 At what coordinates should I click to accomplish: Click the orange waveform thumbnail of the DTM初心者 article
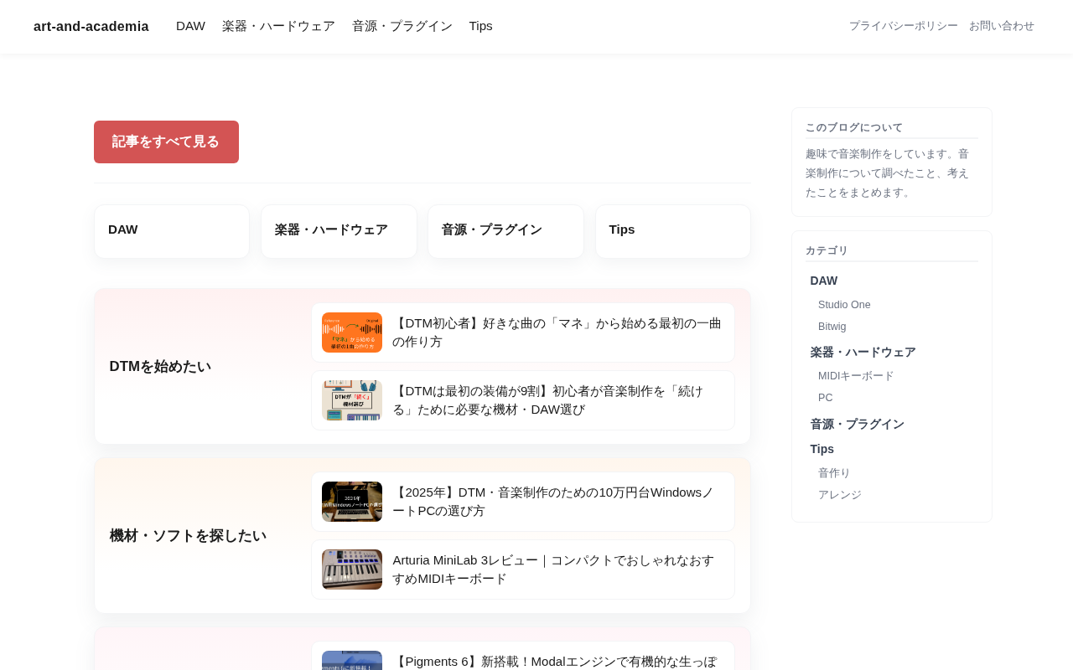[352, 332]
